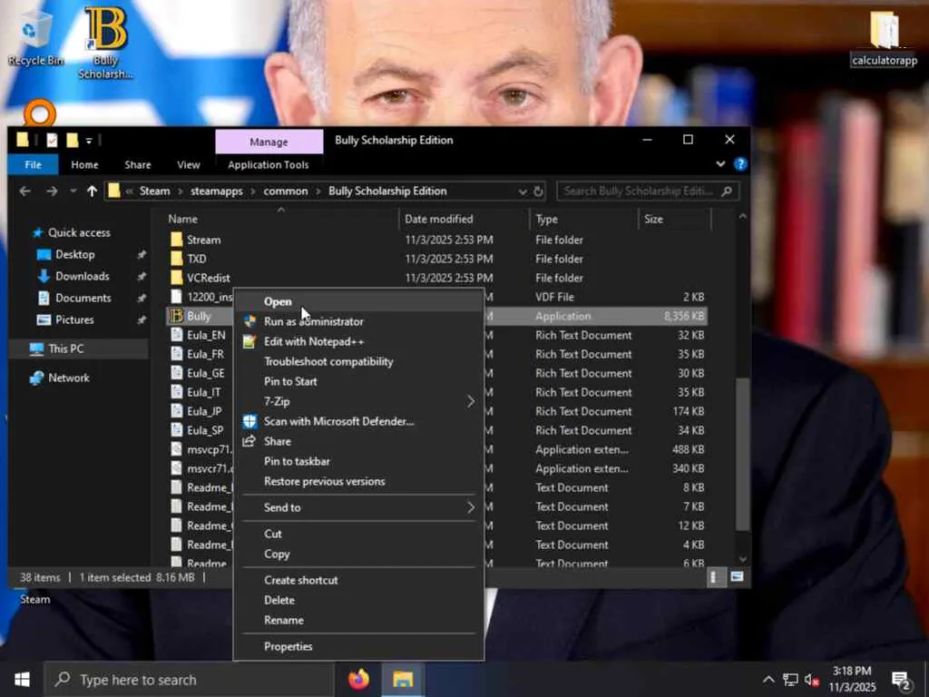Go back in File Explorer

coord(24,191)
